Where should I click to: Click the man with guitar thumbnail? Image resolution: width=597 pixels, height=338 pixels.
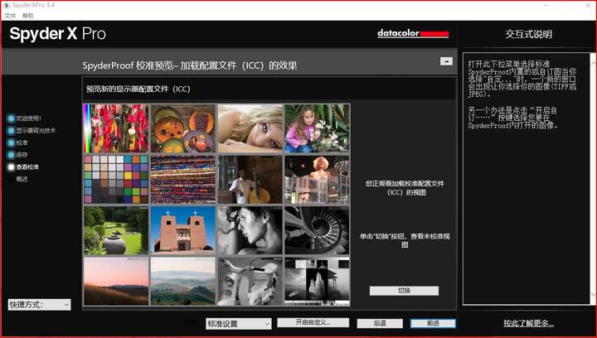250,180
